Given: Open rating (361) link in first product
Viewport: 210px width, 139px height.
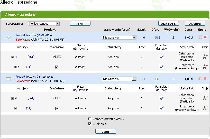Looking at the screenshot, I should point(31,57).
